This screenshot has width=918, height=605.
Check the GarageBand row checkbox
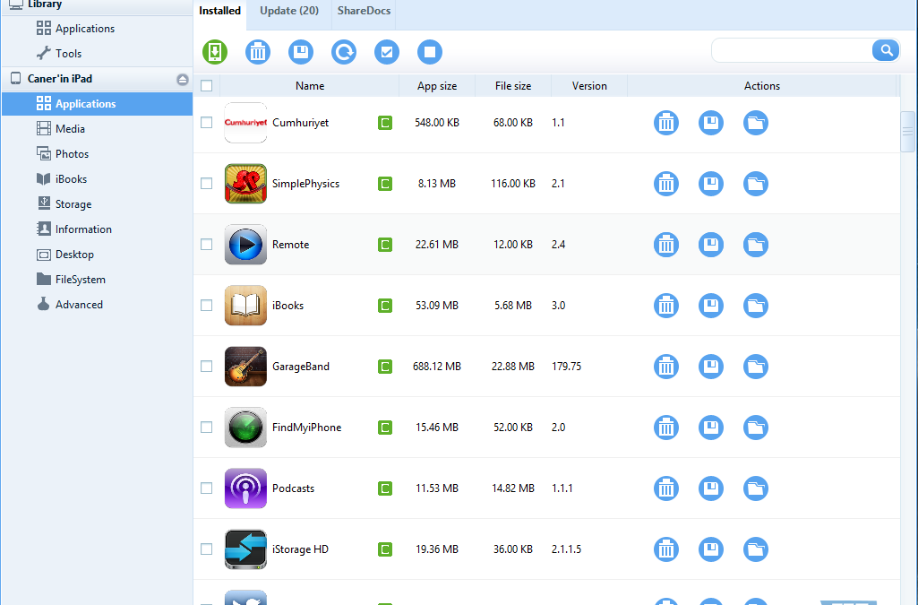click(207, 366)
